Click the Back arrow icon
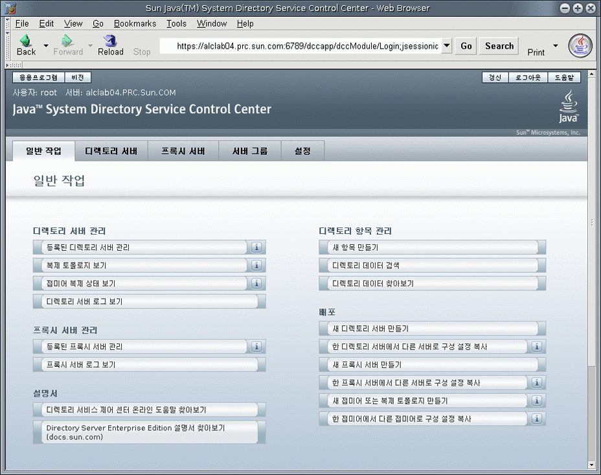The image size is (601, 475). click(x=26, y=40)
